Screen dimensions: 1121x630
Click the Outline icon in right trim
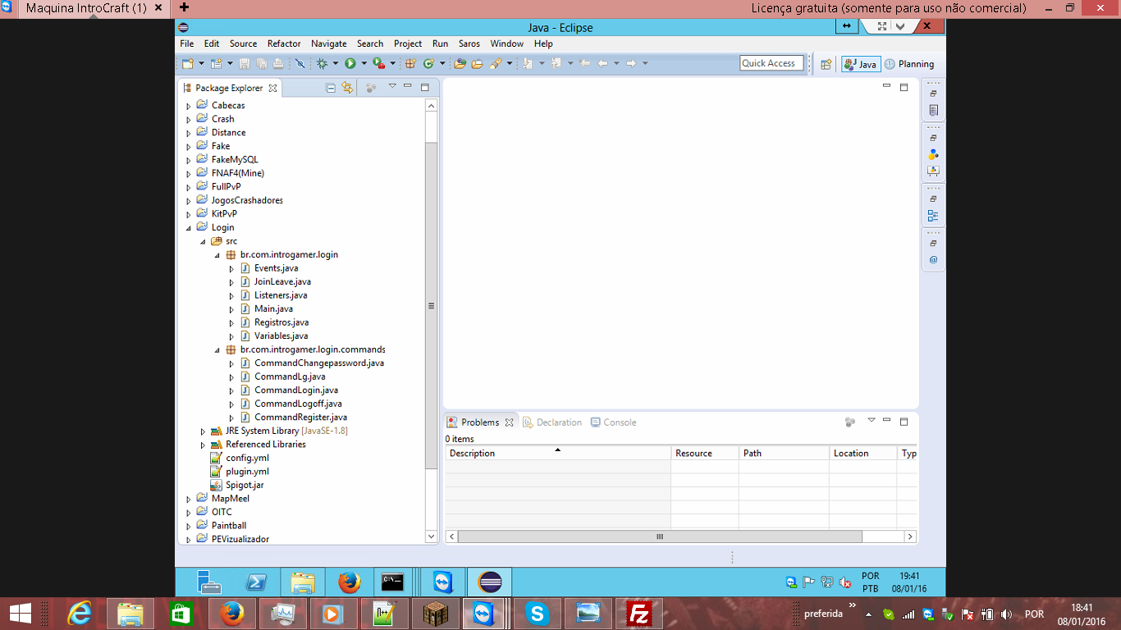[933, 216]
